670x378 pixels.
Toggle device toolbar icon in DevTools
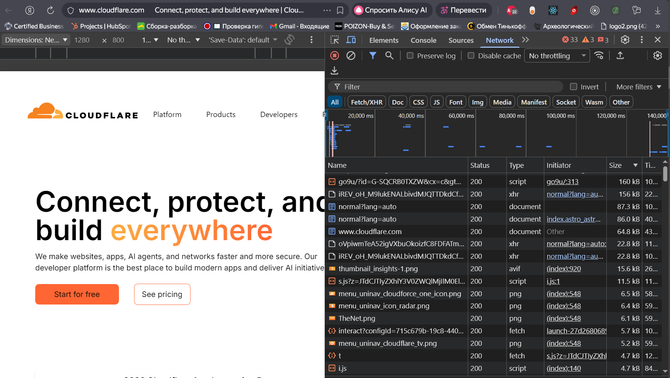351,40
